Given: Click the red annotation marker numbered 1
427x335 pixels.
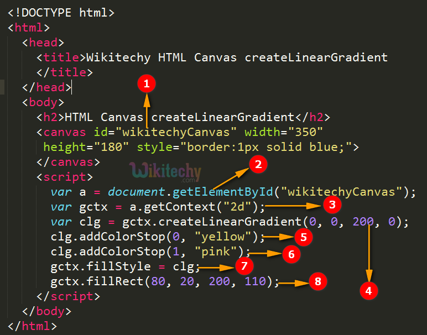Looking at the screenshot, I should (147, 84).
